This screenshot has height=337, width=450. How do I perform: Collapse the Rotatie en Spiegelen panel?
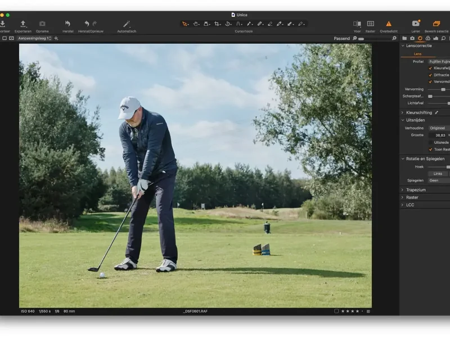(x=403, y=158)
